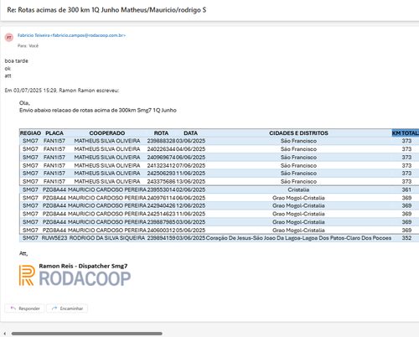419x337 pixels.
Task: Click the date 12/06/2025
Action: tap(190, 205)
